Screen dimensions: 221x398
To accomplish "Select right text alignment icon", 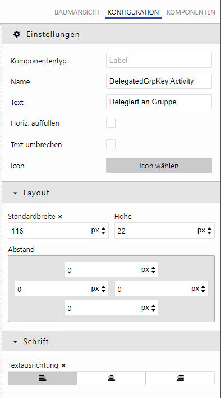I will point(180,378).
